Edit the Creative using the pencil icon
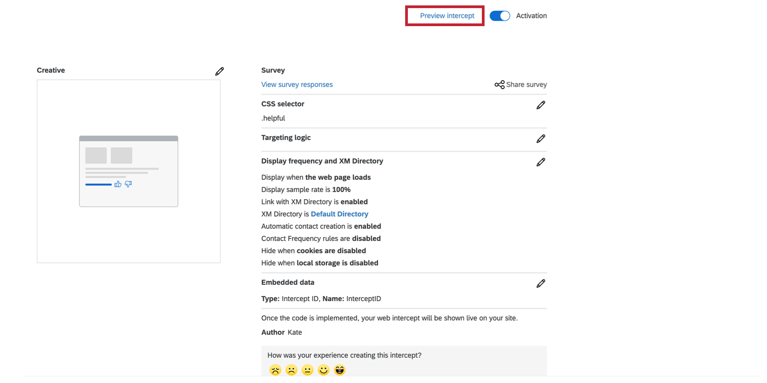This screenshot has width=767, height=383. click(220, 71)
